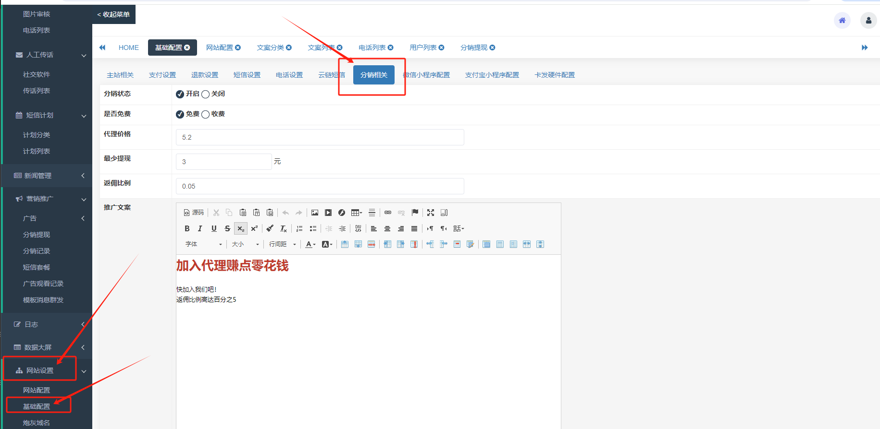
Task: Switch to the 微信小程序配置 tab
Action: [427, 75]
